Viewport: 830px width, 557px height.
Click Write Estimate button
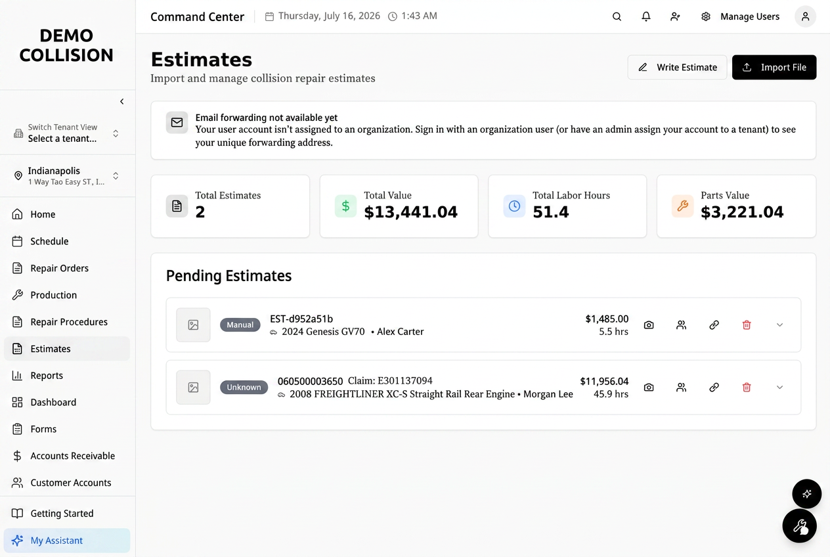click(677, 67)
